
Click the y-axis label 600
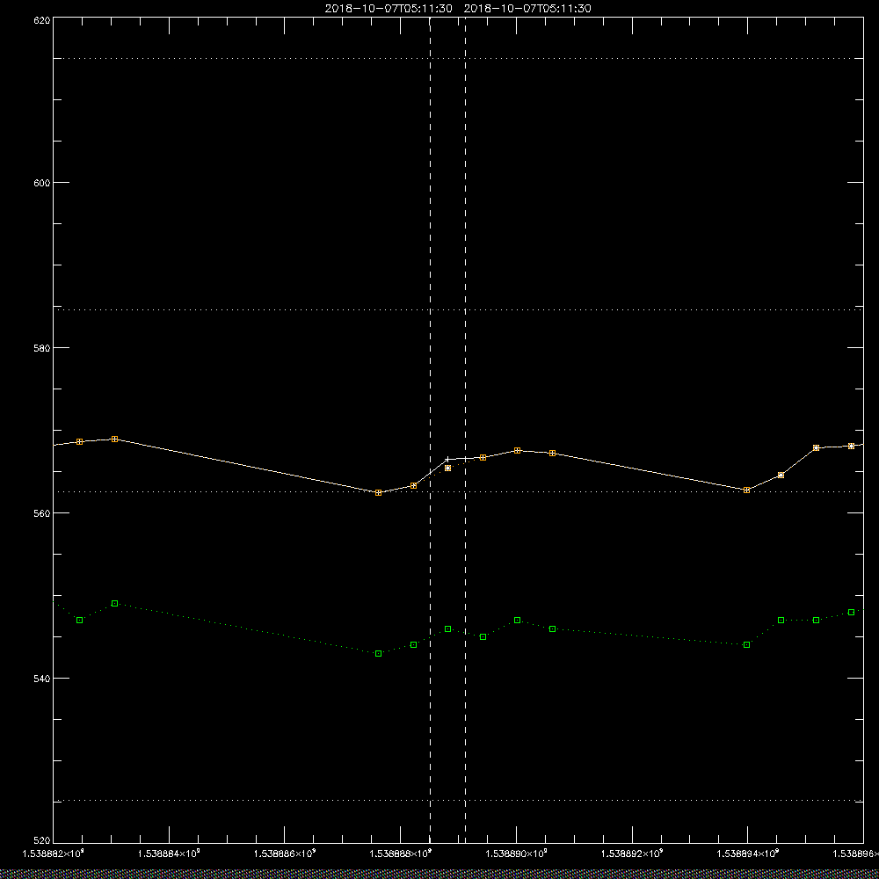(x=42, y=183)
